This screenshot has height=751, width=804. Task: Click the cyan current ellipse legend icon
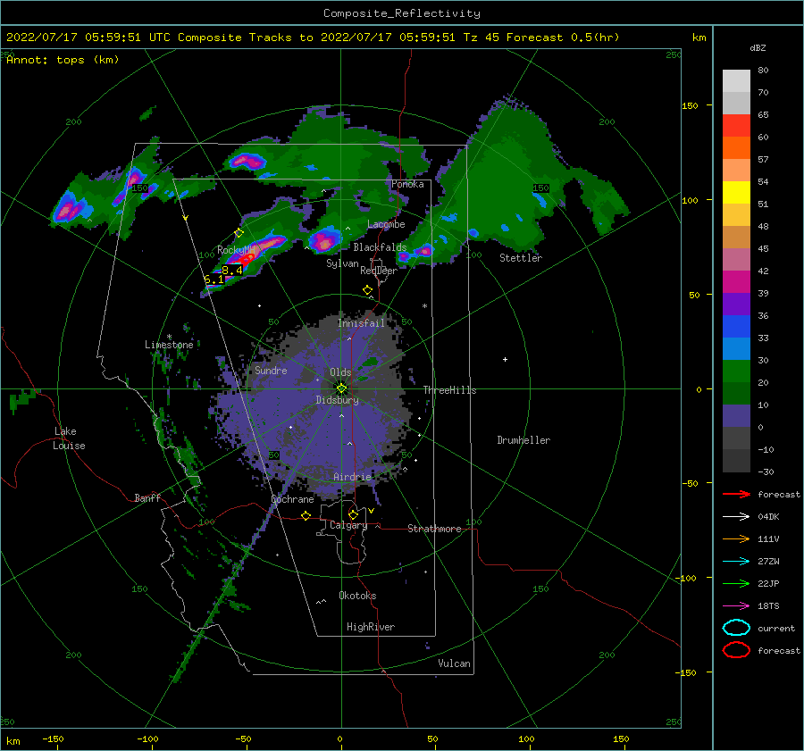pos(736,628)
